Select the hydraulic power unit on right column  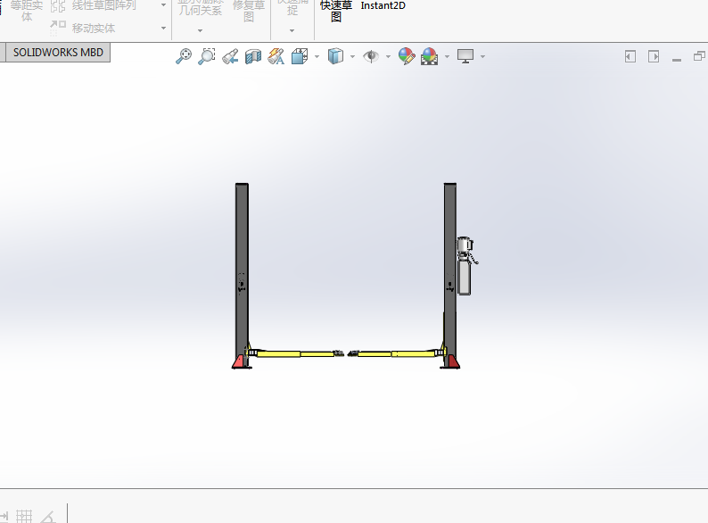click(465, 267)
